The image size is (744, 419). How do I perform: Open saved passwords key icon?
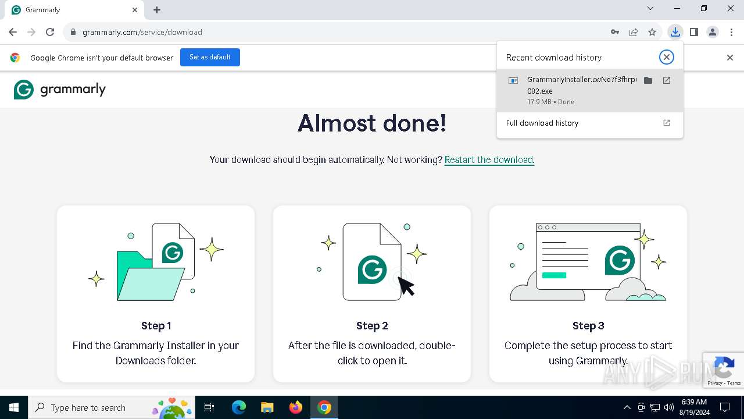coord(615,32)
